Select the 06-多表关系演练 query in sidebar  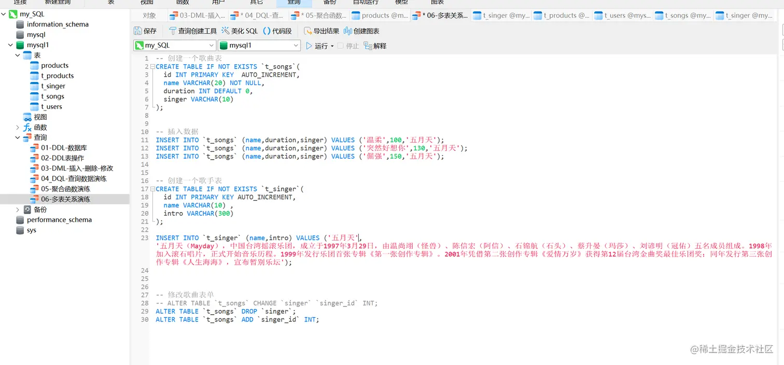point(65,199)
